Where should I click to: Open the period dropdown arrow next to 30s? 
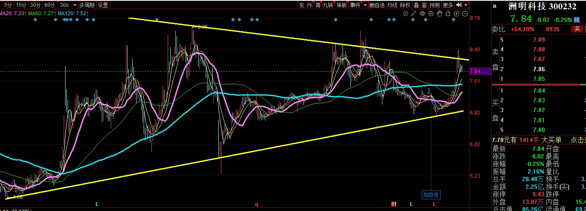74,5
